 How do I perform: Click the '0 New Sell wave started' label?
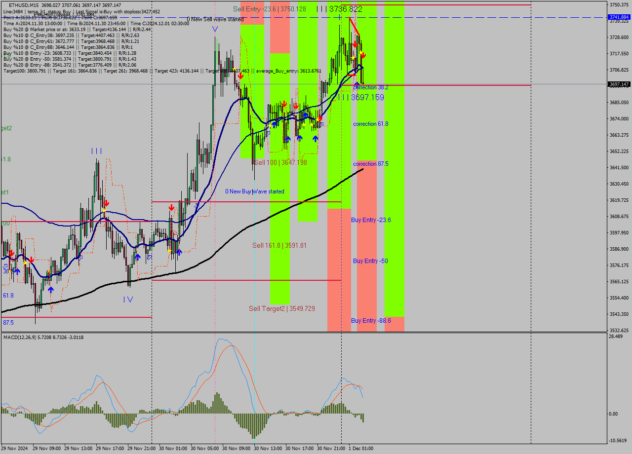[215, 19]
